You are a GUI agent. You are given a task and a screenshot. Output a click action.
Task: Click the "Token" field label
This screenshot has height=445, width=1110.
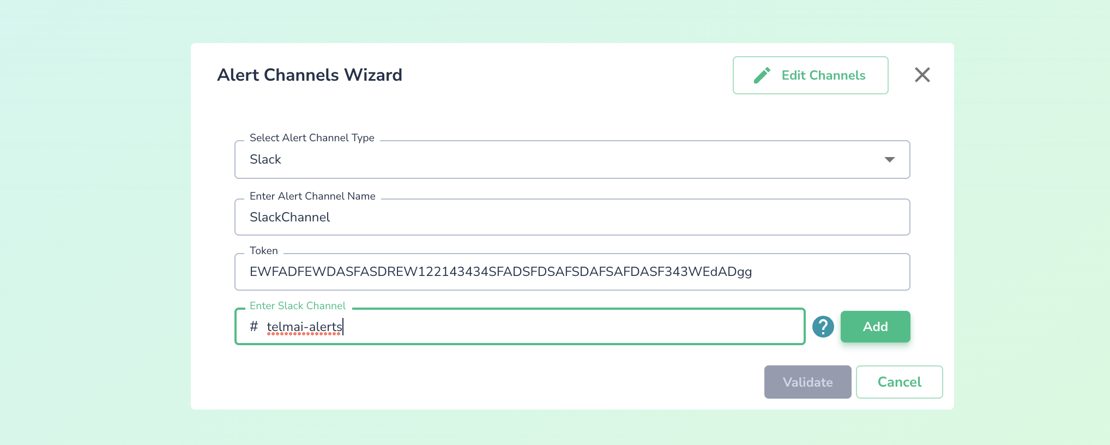264,251
